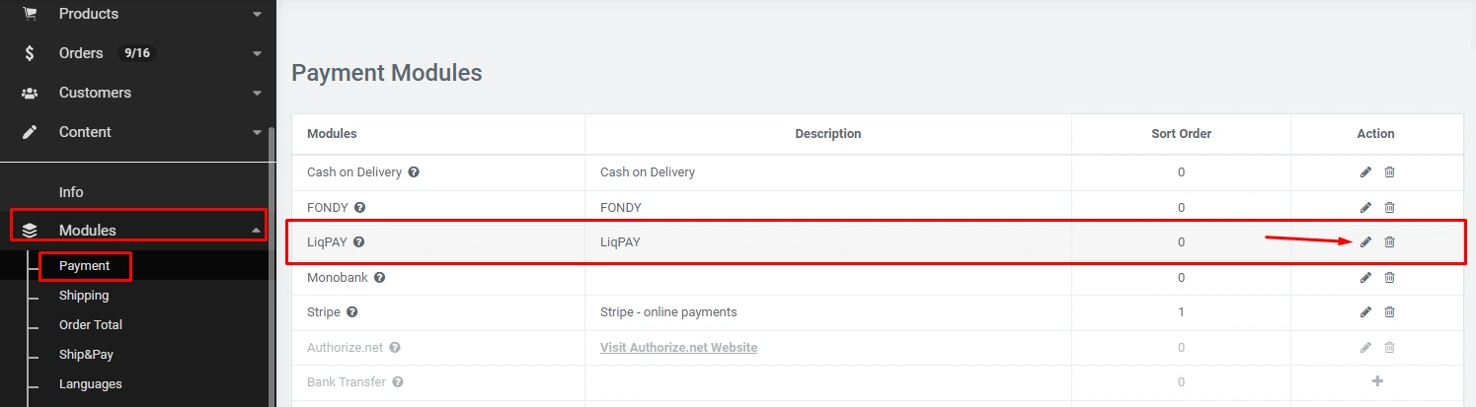Expand the Customers menu arrow
1476x407 pixels.
click(x=257, y=94)
